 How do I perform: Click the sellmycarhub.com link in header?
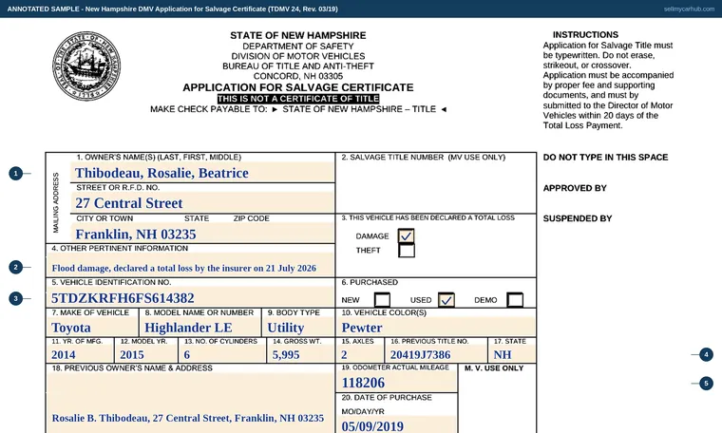click(689, 9)
